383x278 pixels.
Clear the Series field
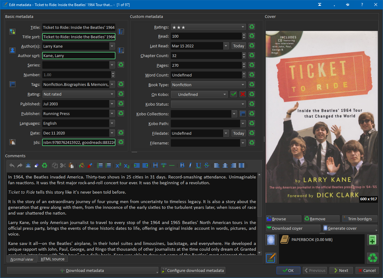[x=121, y=65]
